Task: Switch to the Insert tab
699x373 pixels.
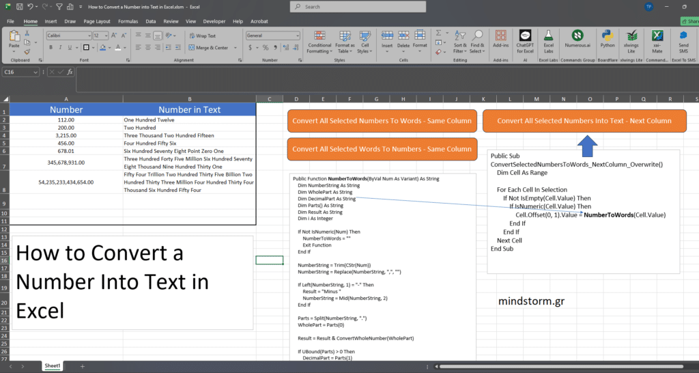Action: 51,21
